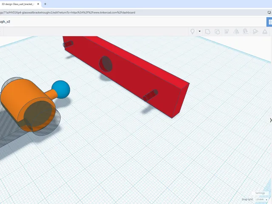Select the blue sphere shape
This screenshot has width=272, height=204.
point(61,89)
